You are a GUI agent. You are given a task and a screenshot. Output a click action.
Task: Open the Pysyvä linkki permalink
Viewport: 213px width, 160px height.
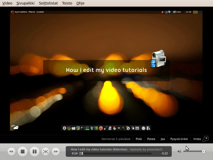(179, 139)
